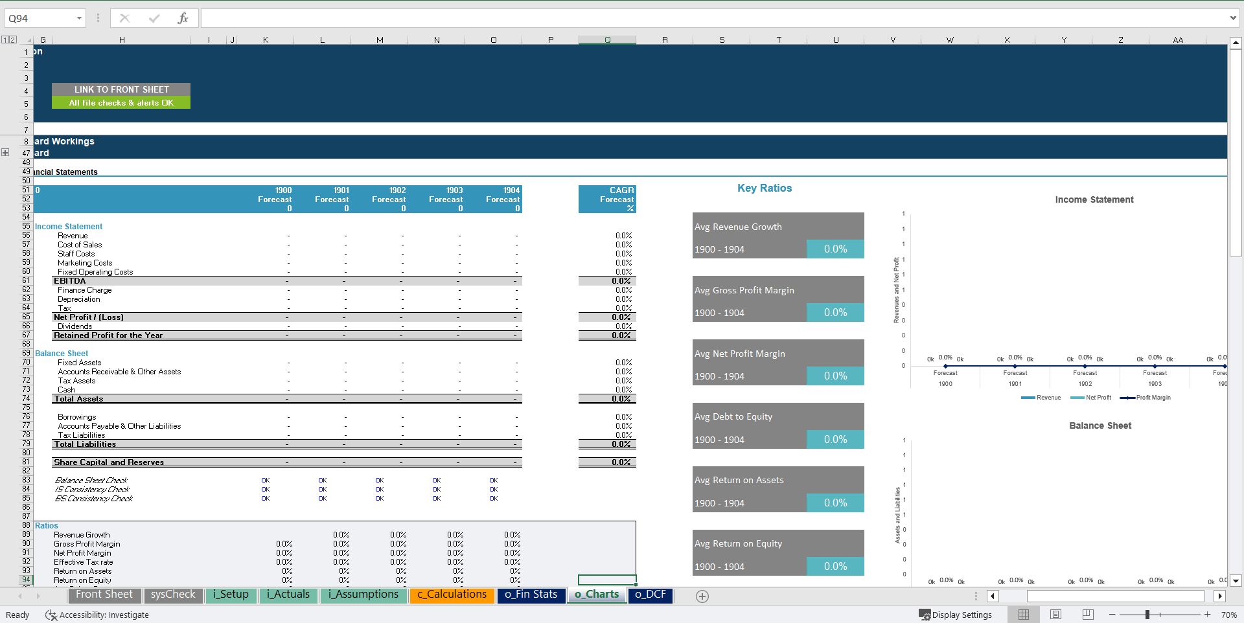Zoom in using the plus icon
1244x623 pixels.
tap(1206, 615)
